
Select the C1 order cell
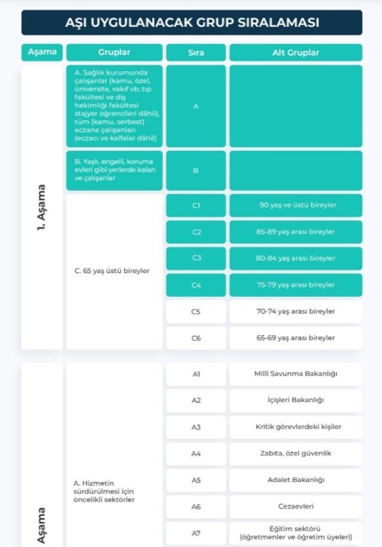tap(196, 205)
